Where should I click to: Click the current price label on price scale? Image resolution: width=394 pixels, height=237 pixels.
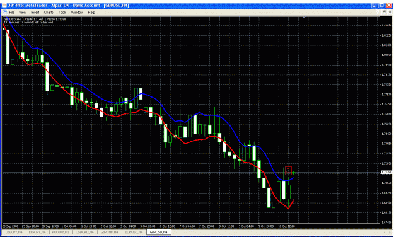386,172
